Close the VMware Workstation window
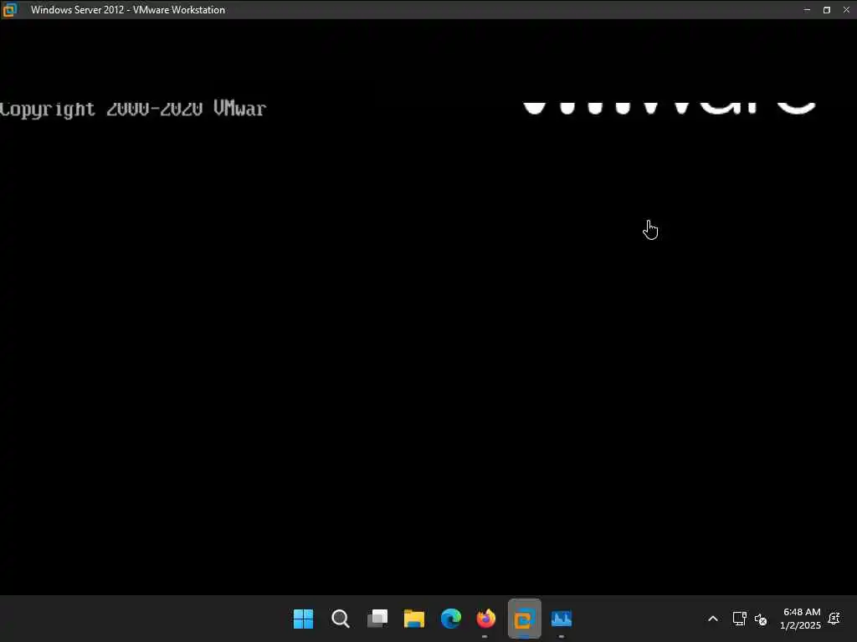 [846, 9]
